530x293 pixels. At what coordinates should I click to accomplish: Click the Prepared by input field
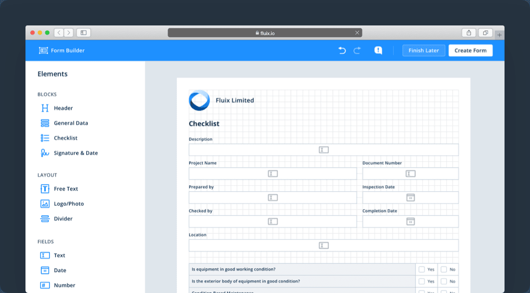pyautogui.click(x=273, y=197)
